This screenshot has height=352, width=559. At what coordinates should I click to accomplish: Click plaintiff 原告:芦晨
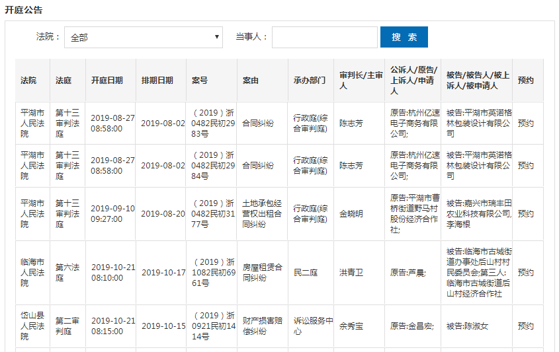tap(408, 273)
